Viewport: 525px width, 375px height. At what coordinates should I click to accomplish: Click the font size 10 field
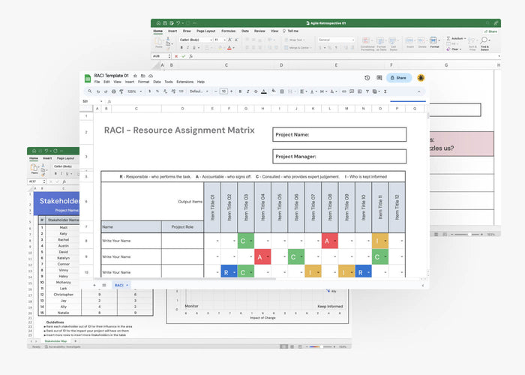pyautogui.click(x=223, y=91)
